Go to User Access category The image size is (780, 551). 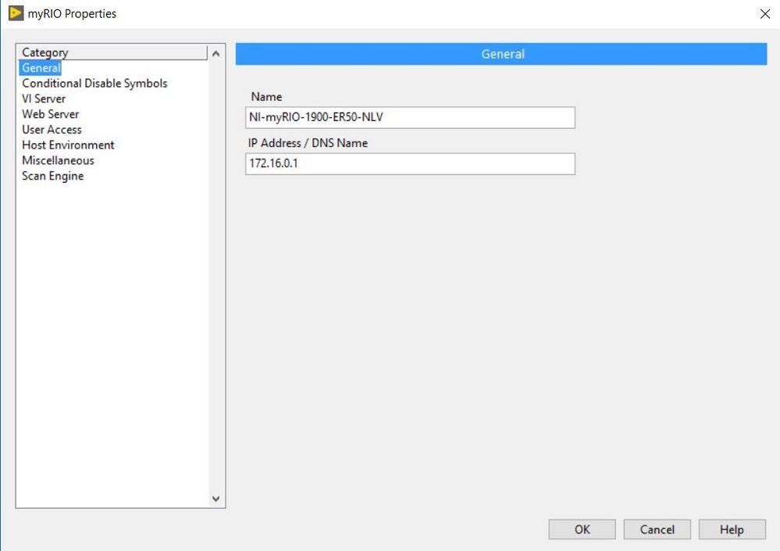coord(52,130)
